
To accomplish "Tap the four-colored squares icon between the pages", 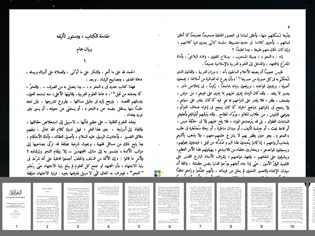I will [x=157, y=173].
